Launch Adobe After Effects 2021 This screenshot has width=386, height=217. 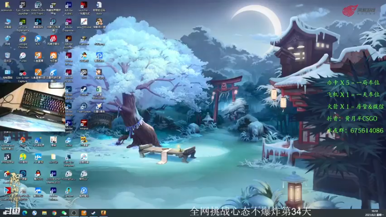click(x=53, y=176)
